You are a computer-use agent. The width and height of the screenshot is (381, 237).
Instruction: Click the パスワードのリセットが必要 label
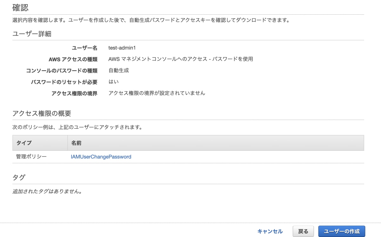pyautogui.click(x=64, y=82)
